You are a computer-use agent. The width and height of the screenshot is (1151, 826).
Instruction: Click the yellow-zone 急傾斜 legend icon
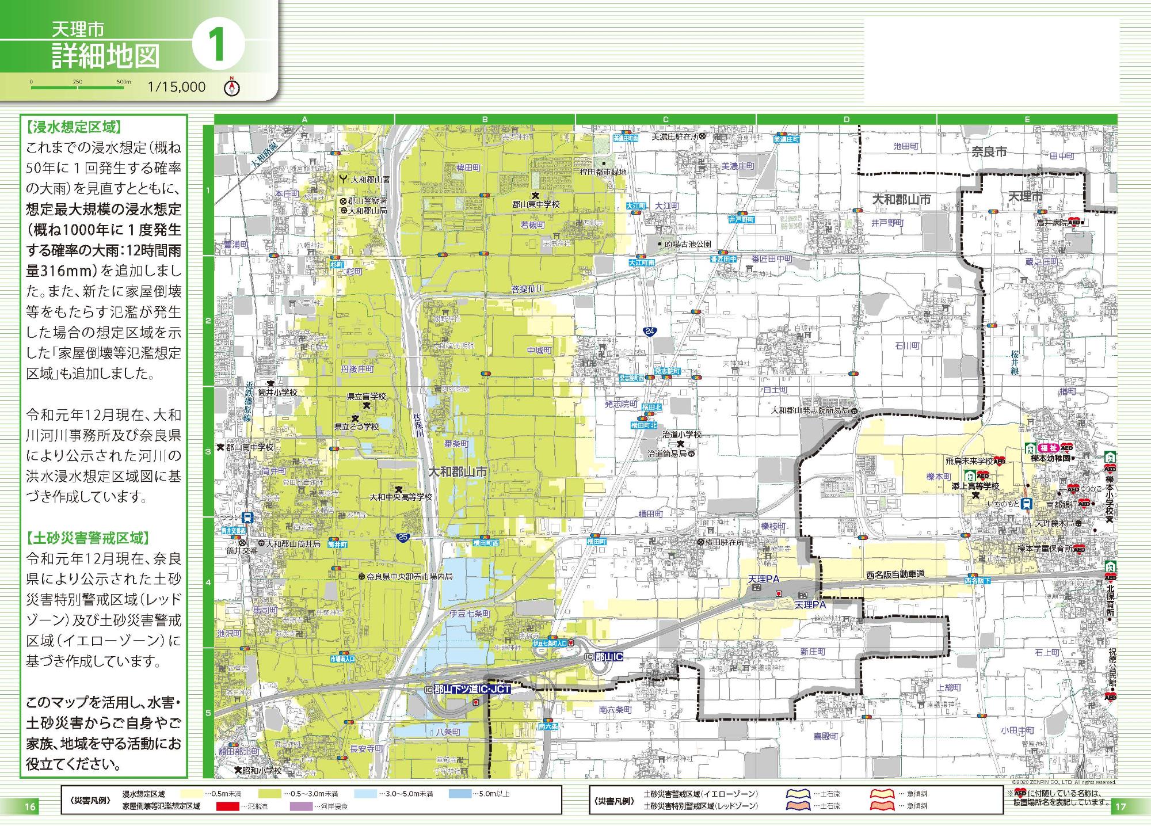[x=883, y=794]
